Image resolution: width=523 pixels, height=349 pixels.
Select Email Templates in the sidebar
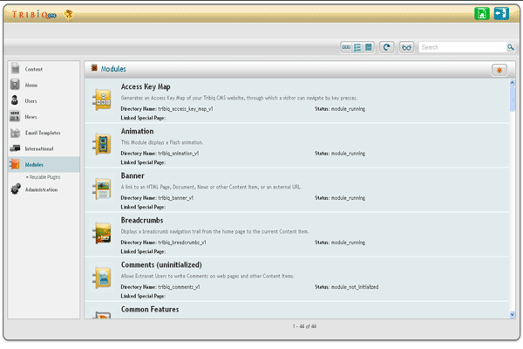click(43, 133)
